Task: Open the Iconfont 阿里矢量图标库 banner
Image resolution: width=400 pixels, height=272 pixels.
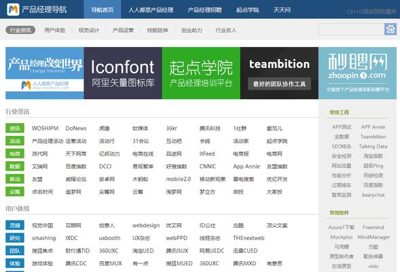Action: (123, 73)
